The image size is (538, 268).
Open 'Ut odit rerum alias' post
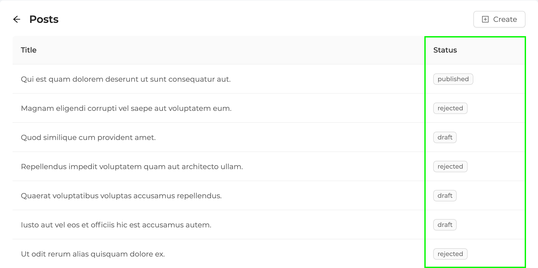(x=93, y=254)
